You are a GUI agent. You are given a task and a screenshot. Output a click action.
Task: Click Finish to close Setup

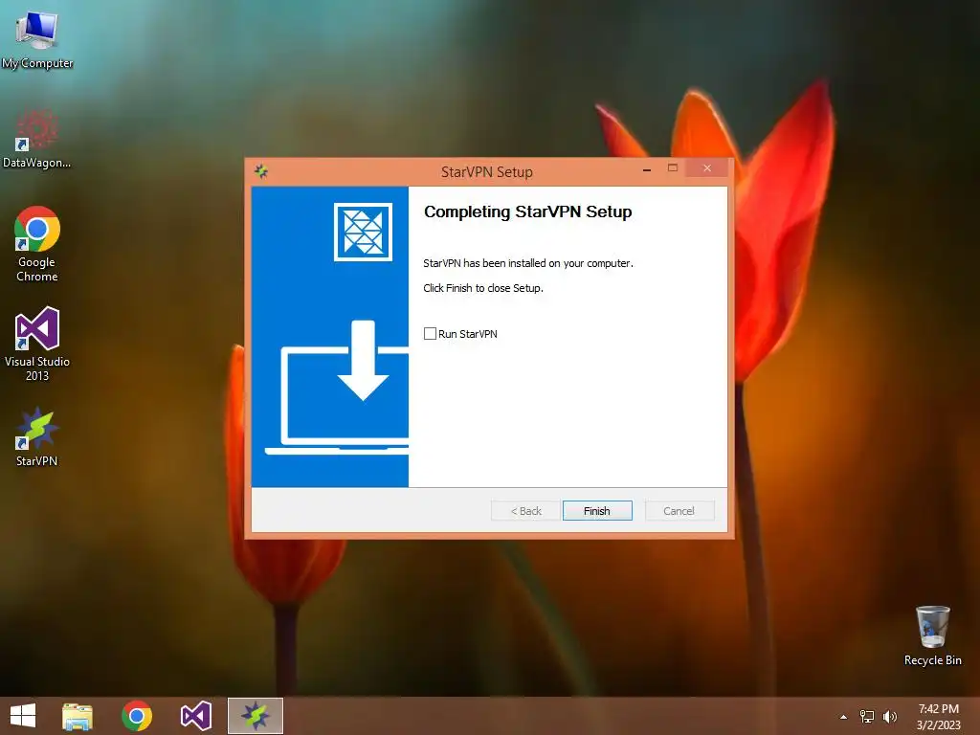[x=597, y=511]
